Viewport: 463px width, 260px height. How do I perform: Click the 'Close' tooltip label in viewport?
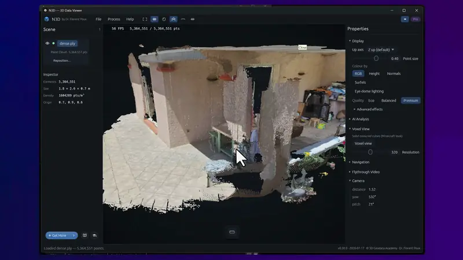(x=302, y=47)
